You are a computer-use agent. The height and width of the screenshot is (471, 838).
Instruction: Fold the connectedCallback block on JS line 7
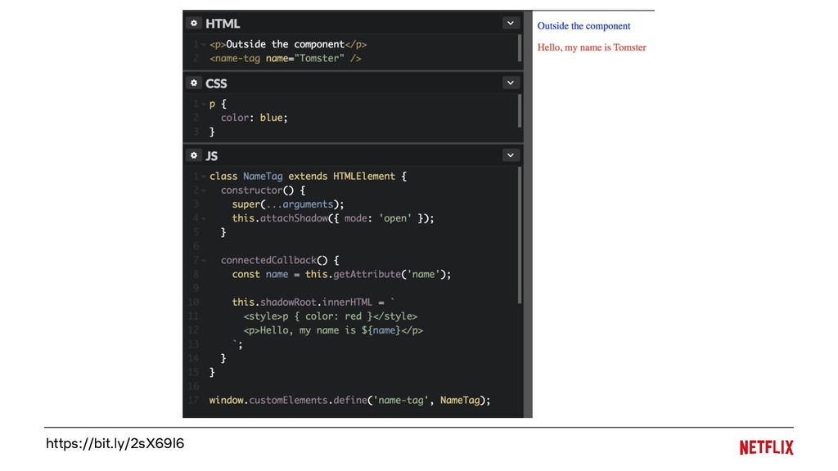(204, 261)
